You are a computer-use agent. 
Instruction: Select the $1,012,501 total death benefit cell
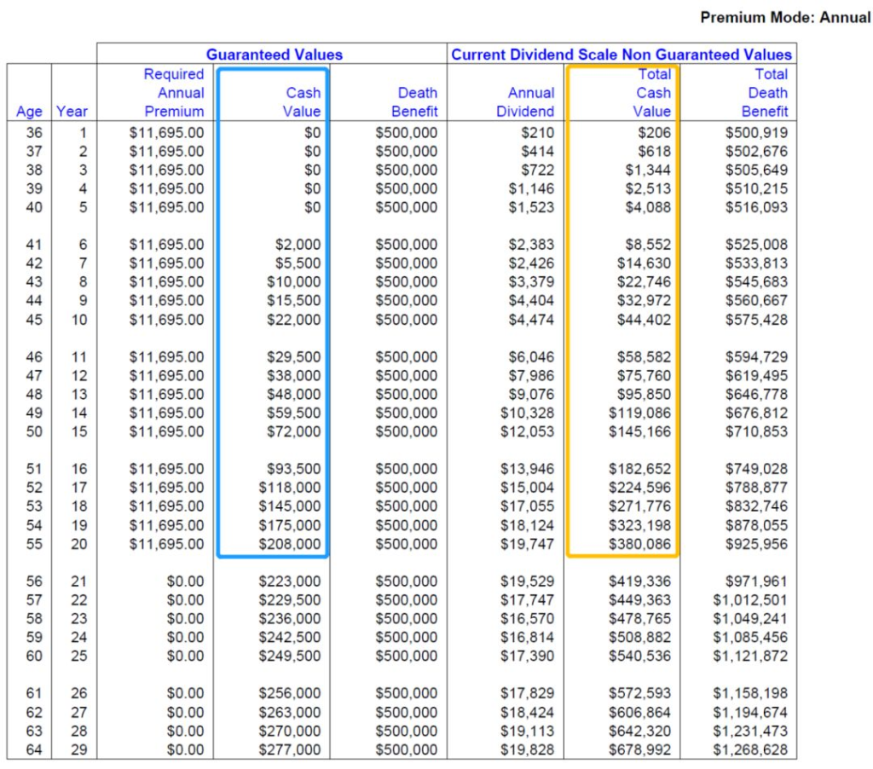[x=750, y=600]
